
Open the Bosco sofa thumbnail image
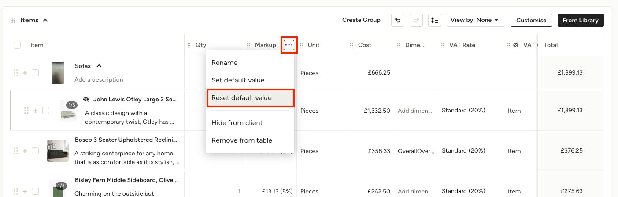(58, 151)
